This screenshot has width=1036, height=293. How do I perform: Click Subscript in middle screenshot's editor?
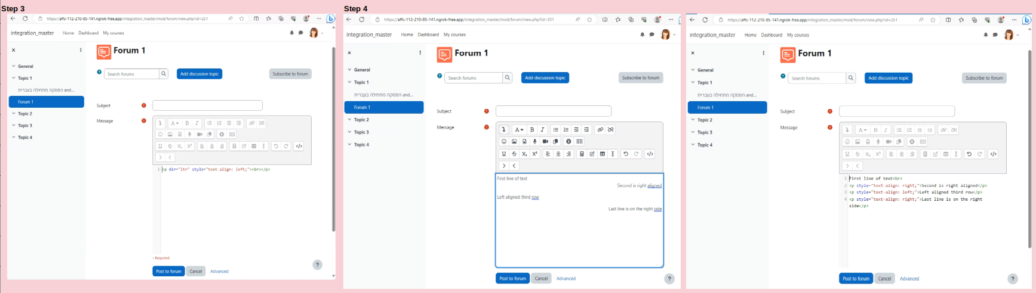524,154
